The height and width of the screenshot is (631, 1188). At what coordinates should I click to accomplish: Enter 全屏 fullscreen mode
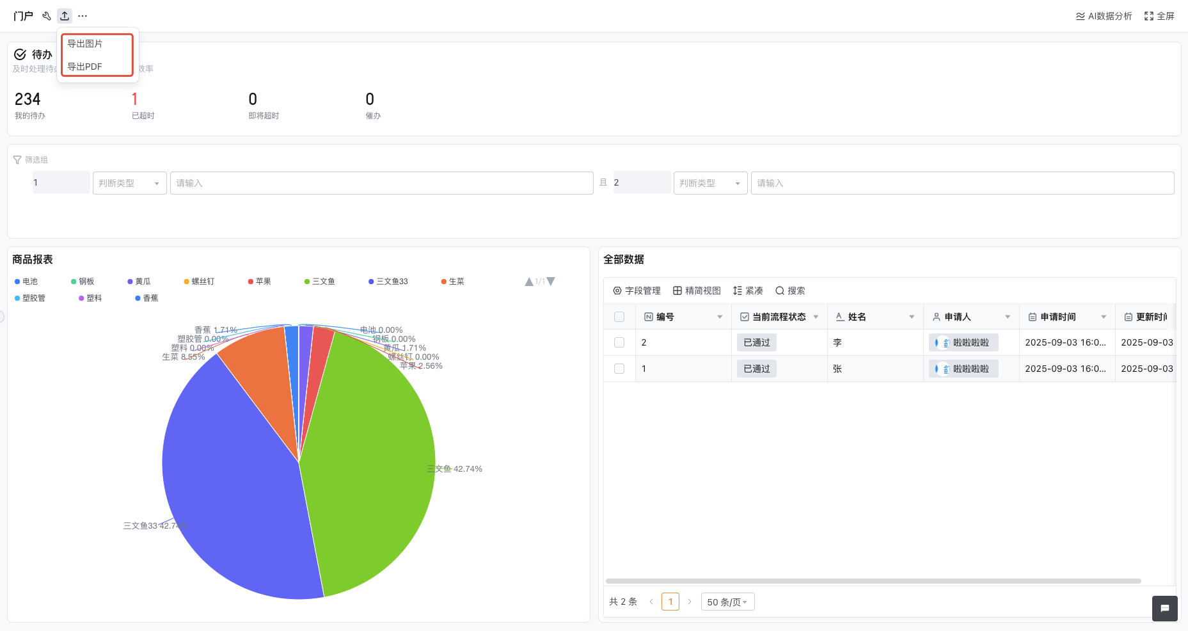tap(1159, 16)
